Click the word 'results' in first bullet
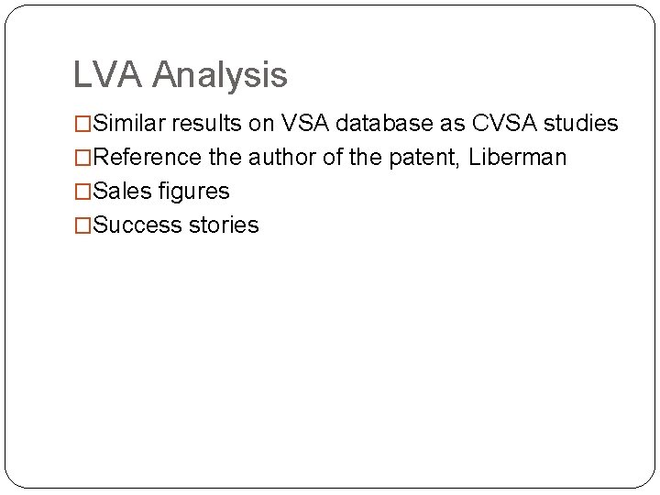The image size is (660, 495). coord(206,123)
